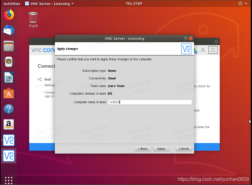252x185 pixels.
Task: Select the upper VNC dock icon
Action: click(x=9, y=140)
